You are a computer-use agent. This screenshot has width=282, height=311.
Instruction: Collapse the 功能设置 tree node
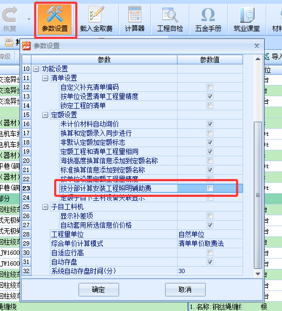36,69
